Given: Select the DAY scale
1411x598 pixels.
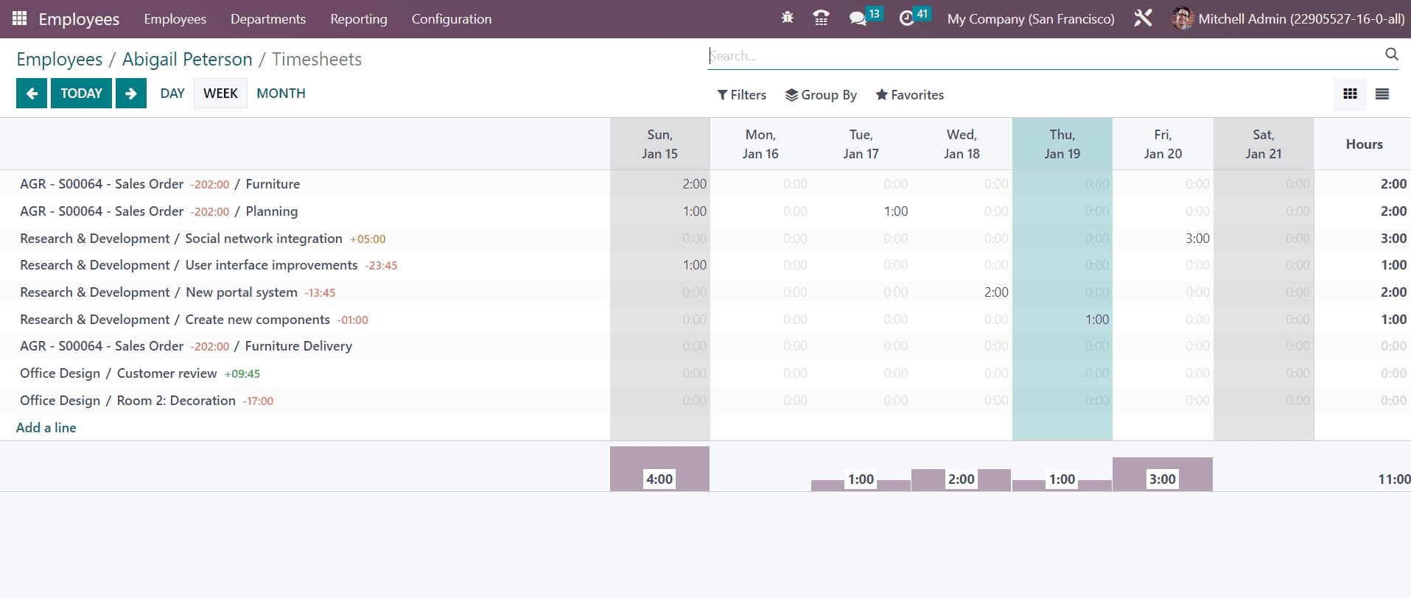Looking at the screenshot, I should [x=172, y=94].
